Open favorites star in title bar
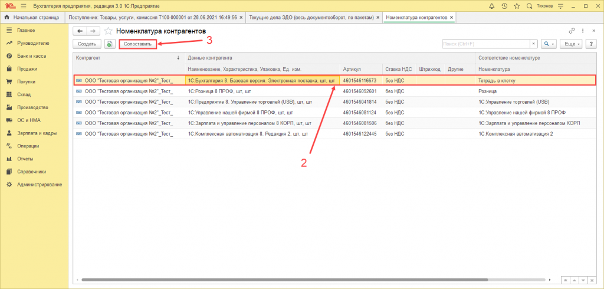Viewport: 604px width, 289px height. [x=517, y=6]
